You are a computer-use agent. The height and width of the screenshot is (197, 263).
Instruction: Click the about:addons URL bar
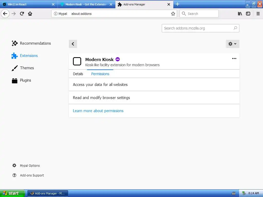pyautogui.click(x=114, y=14)
